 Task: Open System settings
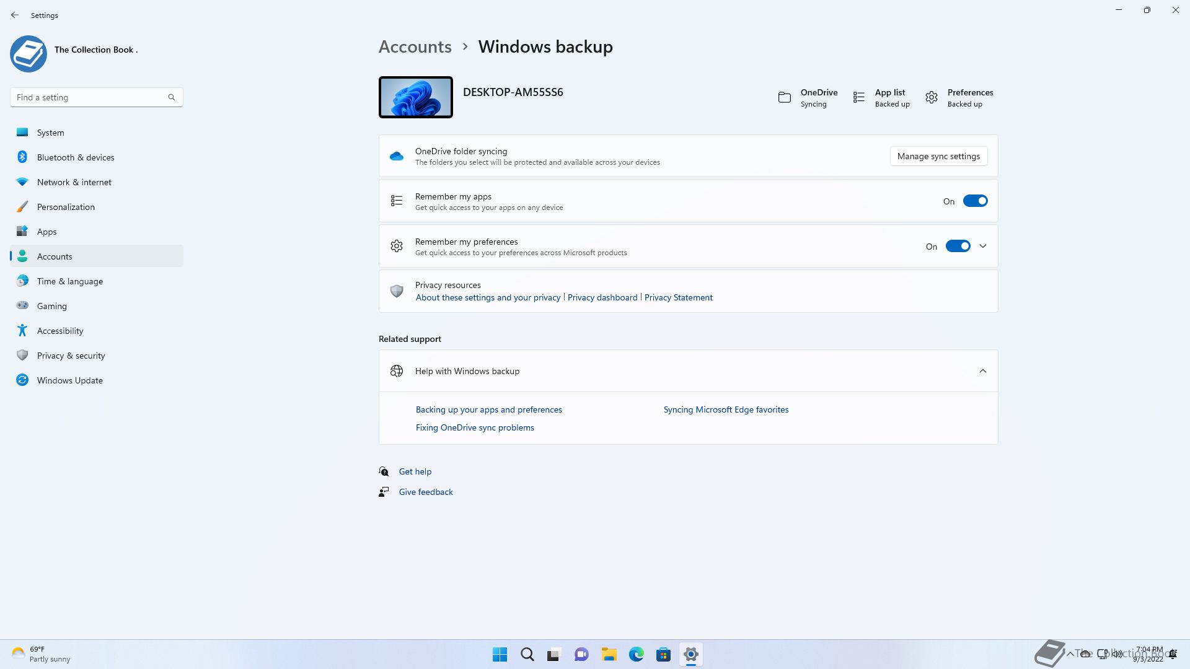[97, 133]
